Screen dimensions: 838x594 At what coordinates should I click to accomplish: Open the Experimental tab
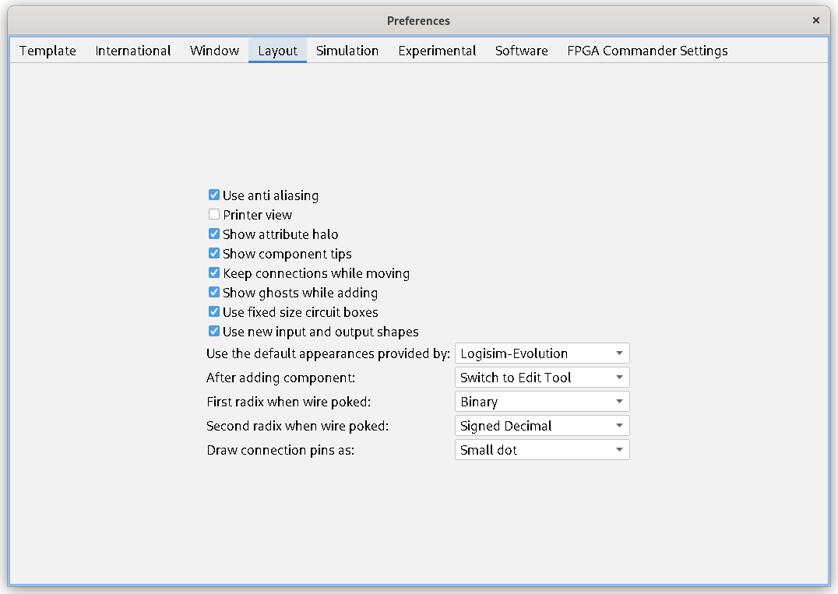point(437,50)
